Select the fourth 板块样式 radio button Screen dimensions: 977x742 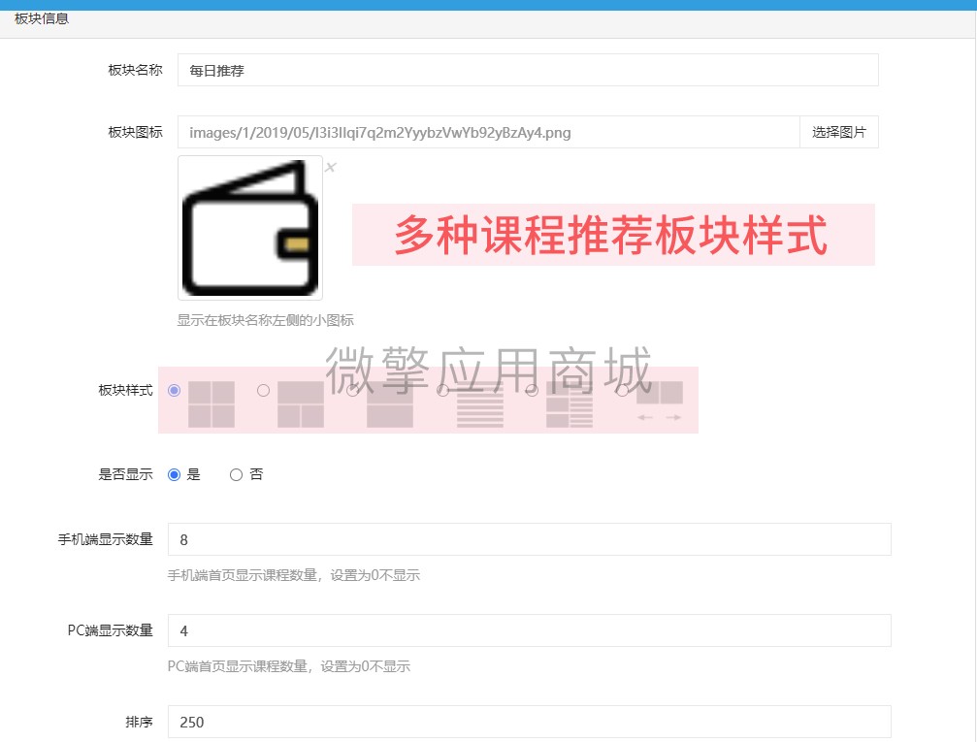(442, 390)
